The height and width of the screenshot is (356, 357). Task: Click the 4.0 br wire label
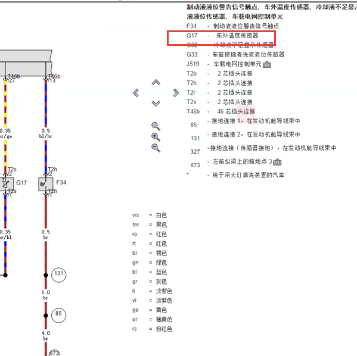pyautogui.click(x=45, y=336)
